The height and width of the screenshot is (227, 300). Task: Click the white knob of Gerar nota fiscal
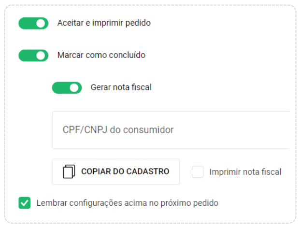coord(74,88)
